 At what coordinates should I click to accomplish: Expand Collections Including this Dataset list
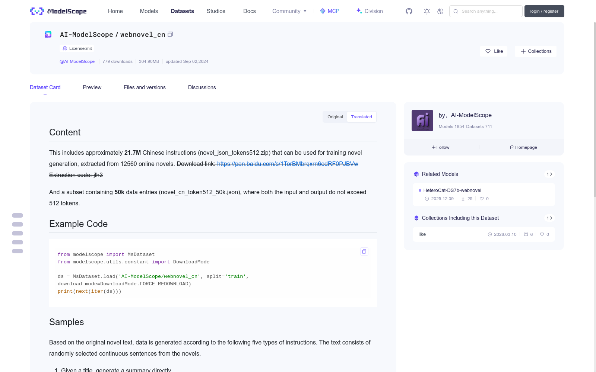click(x=549, y=218)
